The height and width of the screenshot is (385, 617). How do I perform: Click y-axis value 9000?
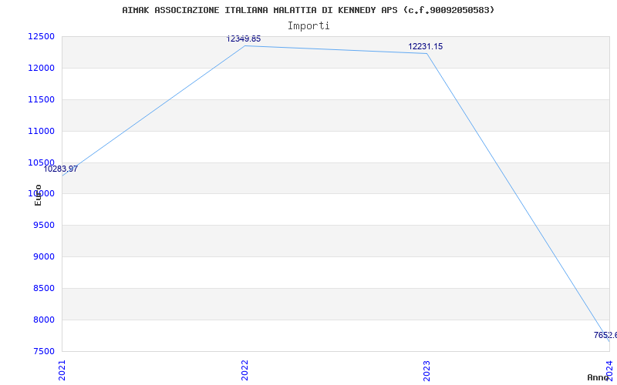click(x=43, y=256)
